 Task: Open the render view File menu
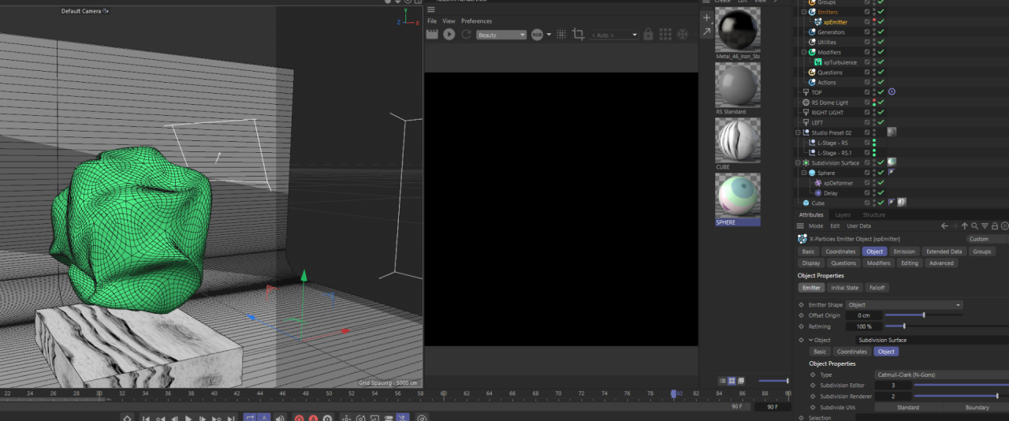point(432,21)
